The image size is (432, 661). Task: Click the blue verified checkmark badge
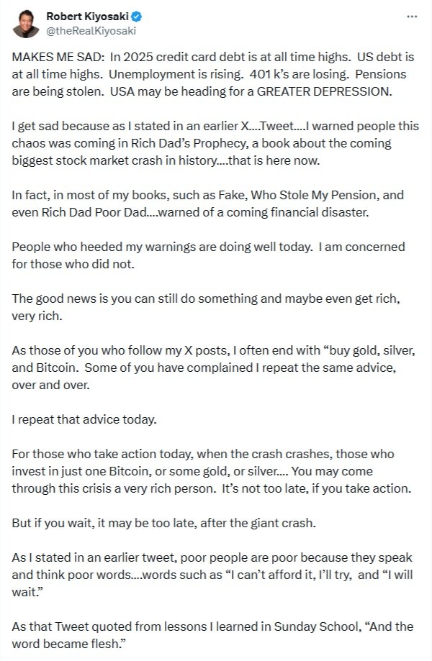pos(137,17)
